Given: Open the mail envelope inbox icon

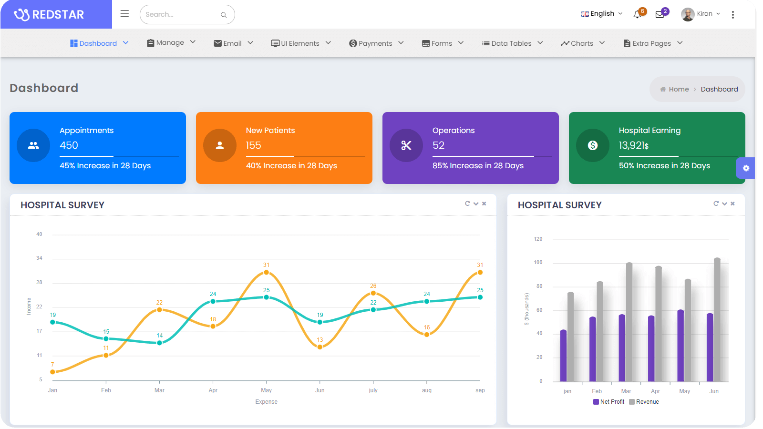Looking at the screenshot, I should pyautogui.click(x=660, y=14).
